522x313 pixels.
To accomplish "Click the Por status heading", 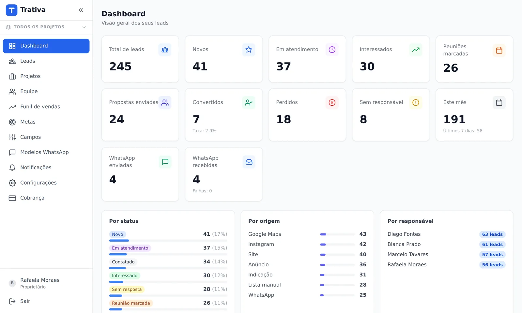I will (124, 221).
